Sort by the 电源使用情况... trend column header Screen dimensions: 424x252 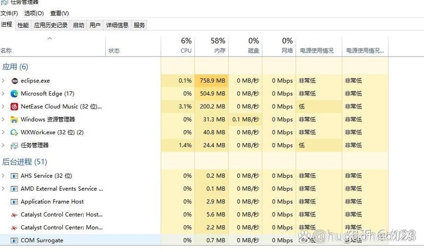(x=365, y=46)
